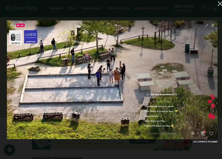Viewport: 222px width, 159px height.
Task: Open the Domaines menu
Action: [56, 8]
